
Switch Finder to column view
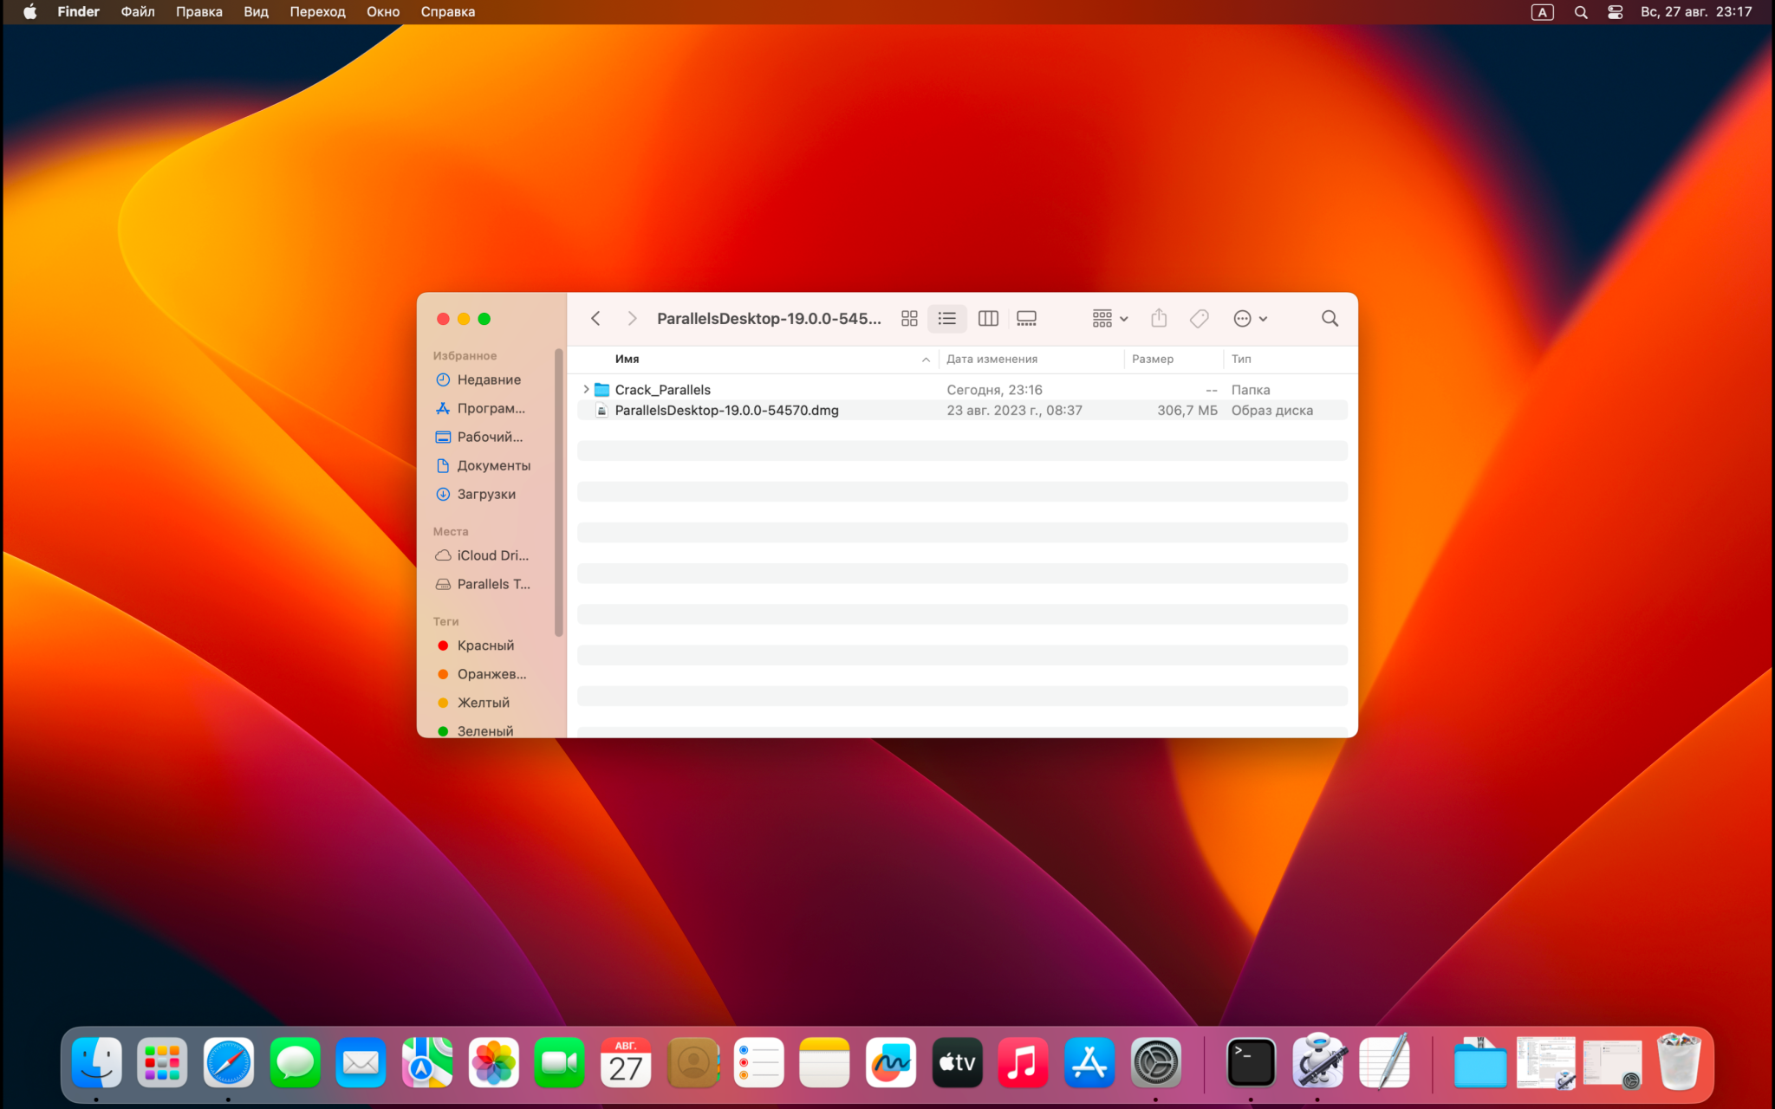pos(988,319)
